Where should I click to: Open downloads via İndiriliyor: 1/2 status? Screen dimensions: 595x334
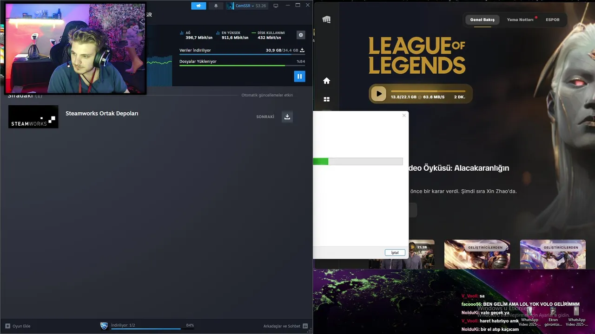point(123,325)
